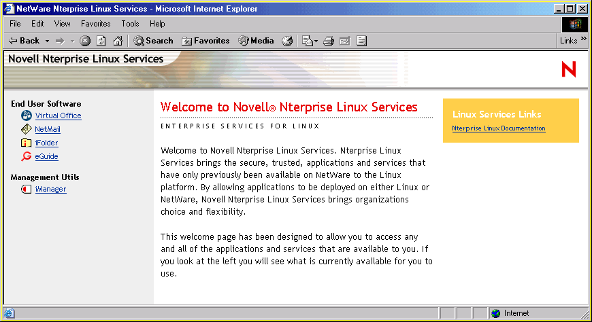Click the ENTERPRISE SERVICES FOR LINUX subtitle
Viewport: 592px width, 322px height.
pyautogui.click(x=240, y=126)
